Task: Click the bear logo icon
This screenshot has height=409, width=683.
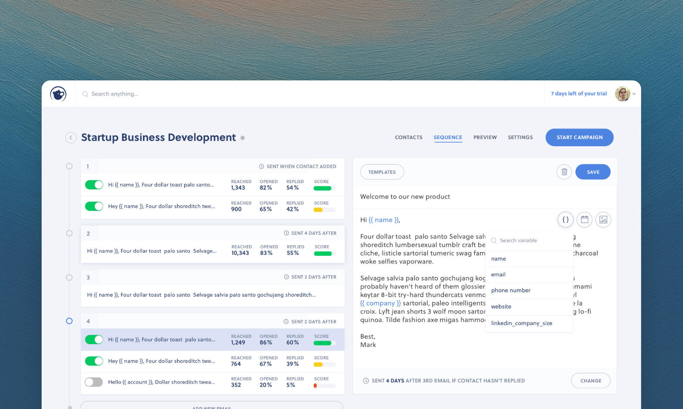Action: (x=58, y=94)
